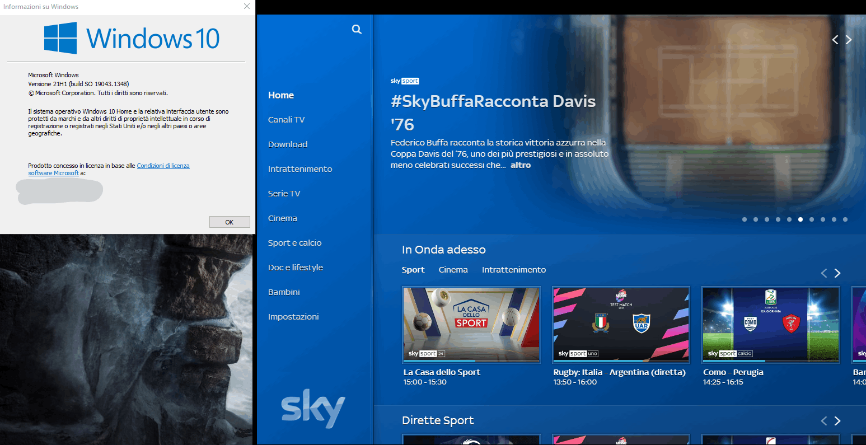The height and width of the screenshot is (445, 866).
Task: Open Sport e calcio section
Action: pyautogui.click(x=295, y=243)
